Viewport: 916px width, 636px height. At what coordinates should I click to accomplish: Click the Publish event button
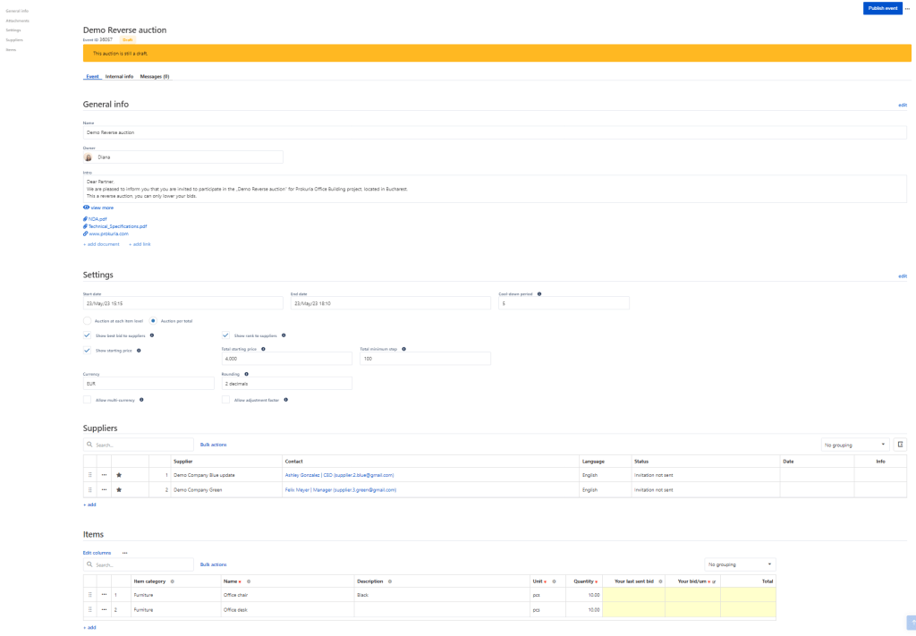tap(883, 8)
